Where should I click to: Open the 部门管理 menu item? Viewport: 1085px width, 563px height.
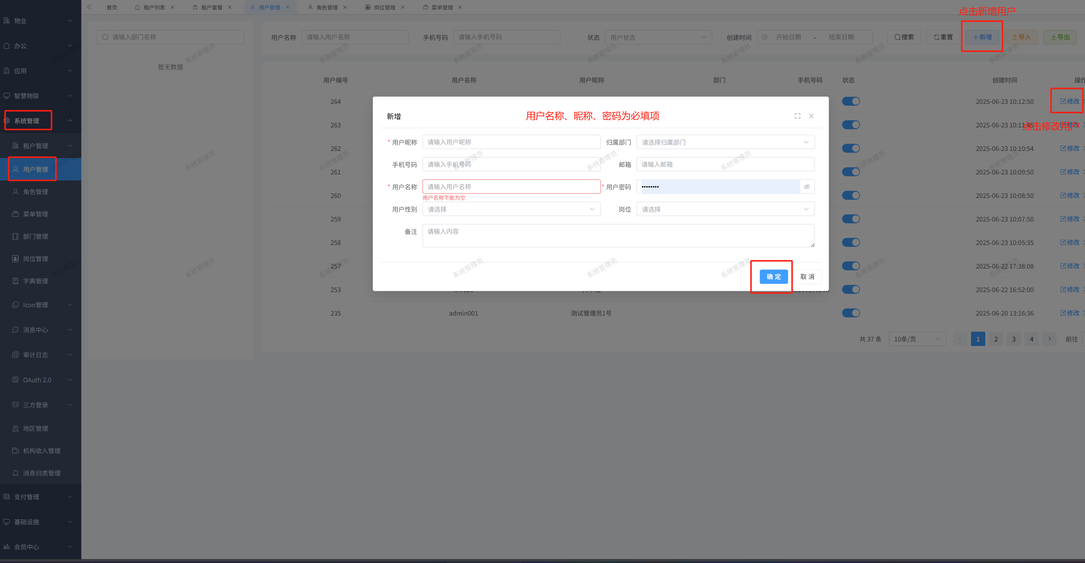(x=35, y=236)
